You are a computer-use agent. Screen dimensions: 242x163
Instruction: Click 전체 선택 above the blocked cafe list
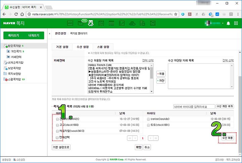coord(228,60)
